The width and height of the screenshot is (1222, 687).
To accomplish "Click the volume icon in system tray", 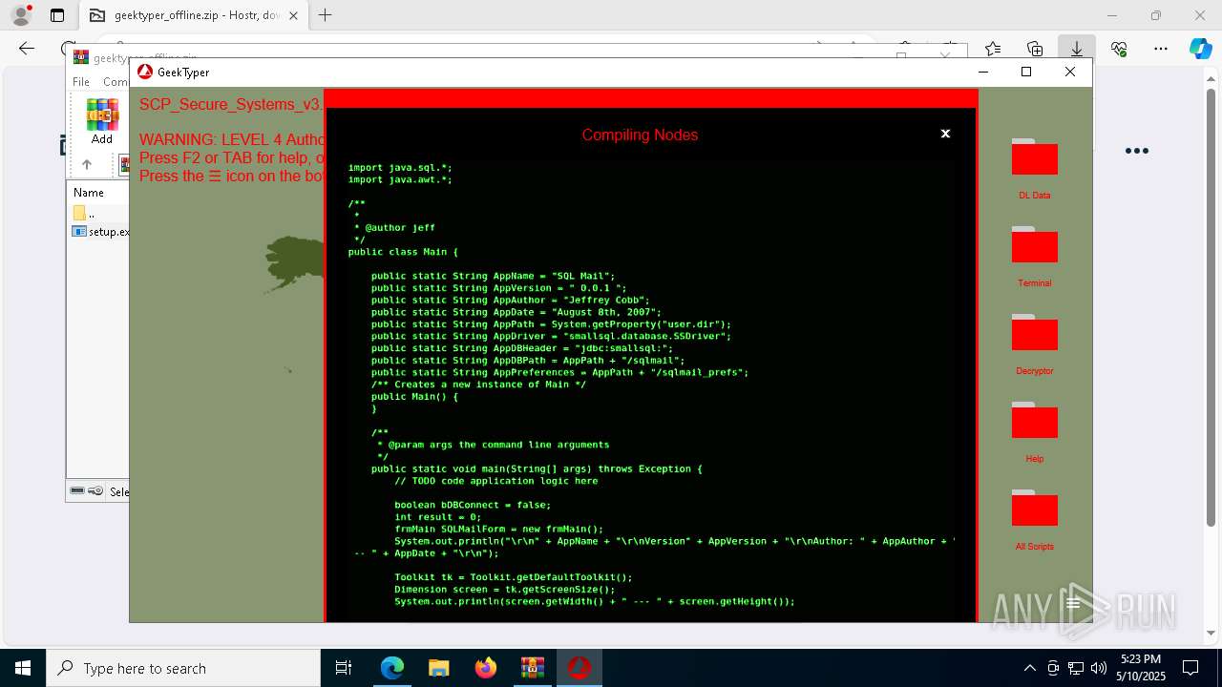I will pos(1099,668).
